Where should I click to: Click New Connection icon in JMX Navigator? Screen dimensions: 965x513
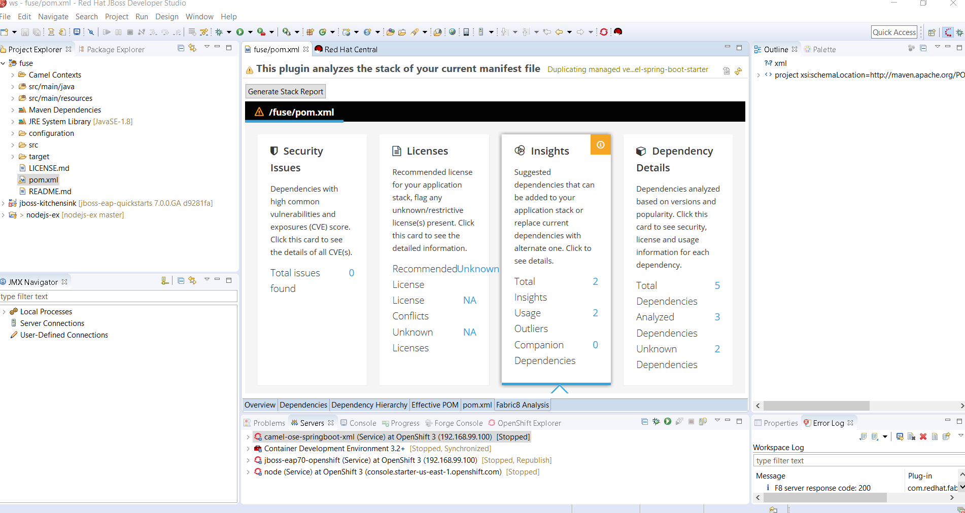coord(164,280)
